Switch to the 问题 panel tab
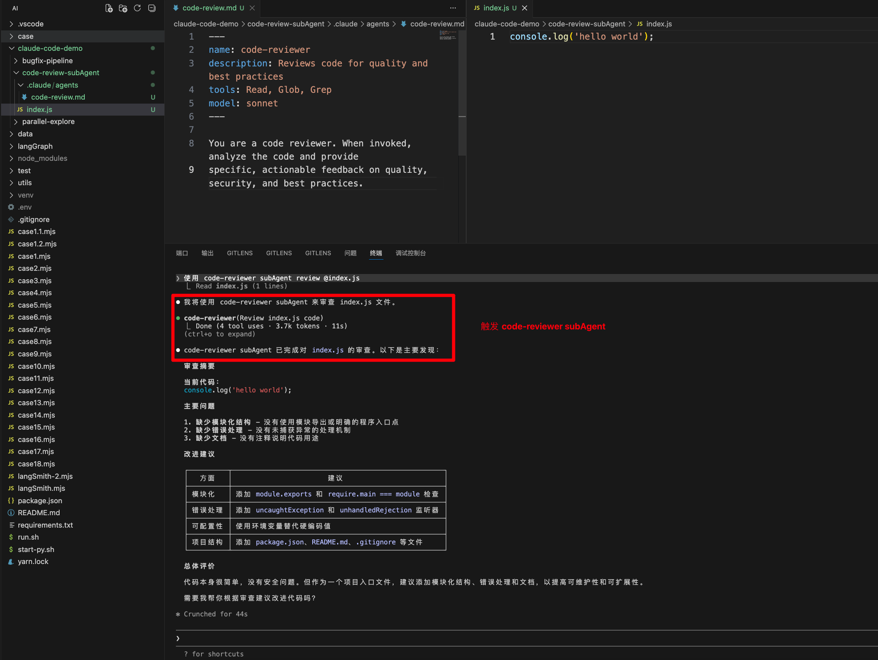This screenshot has height=660, width=878. 351,253
